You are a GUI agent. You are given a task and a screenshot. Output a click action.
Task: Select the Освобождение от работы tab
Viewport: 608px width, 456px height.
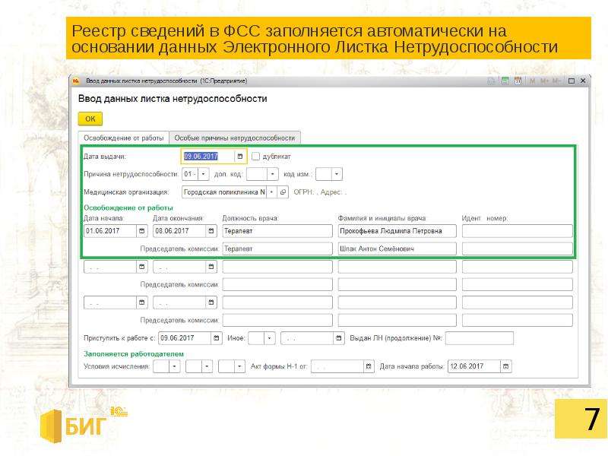[x=124, y=138]
